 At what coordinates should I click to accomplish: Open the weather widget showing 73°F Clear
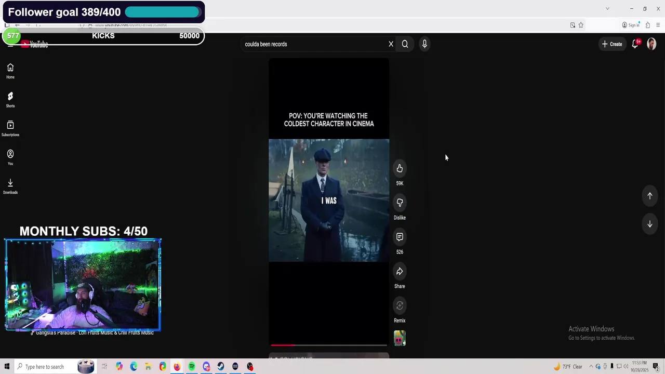[x=568, y=367]
